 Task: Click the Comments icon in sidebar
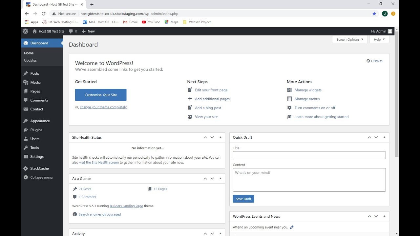point(26,100)
